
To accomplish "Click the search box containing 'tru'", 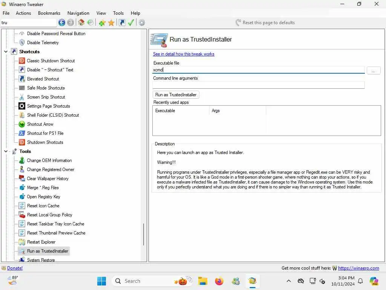I will [x=29, y=23].
